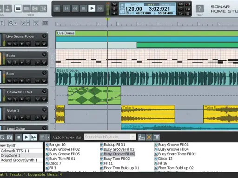Arm the main Record button in transport
This screenshot has width=238, height=178.
coord(57,8)
